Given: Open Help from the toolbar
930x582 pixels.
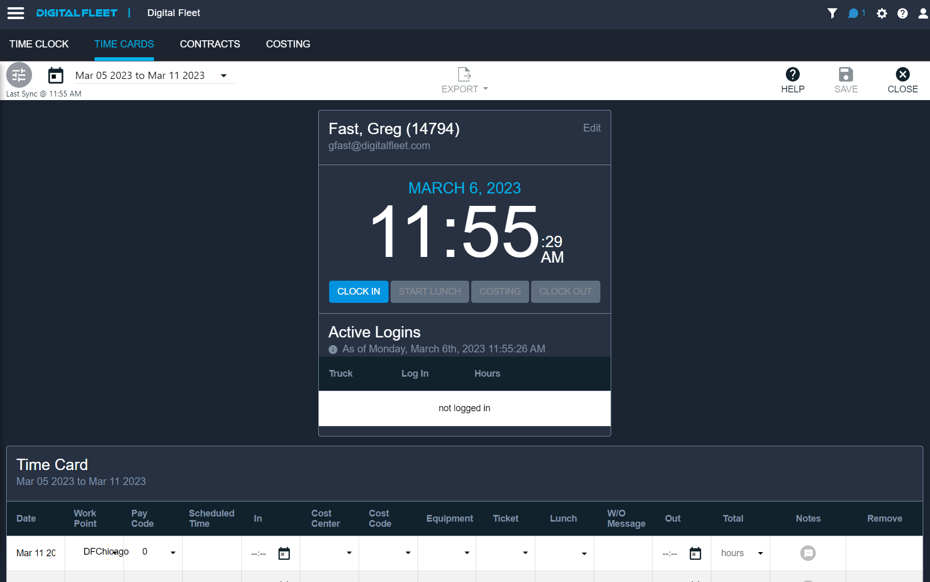Looking at the screenshot, I should pos(792,80).
